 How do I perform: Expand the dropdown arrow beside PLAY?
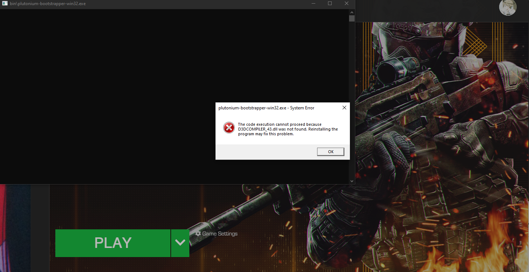pyautogui.click(x=180, y=243)
